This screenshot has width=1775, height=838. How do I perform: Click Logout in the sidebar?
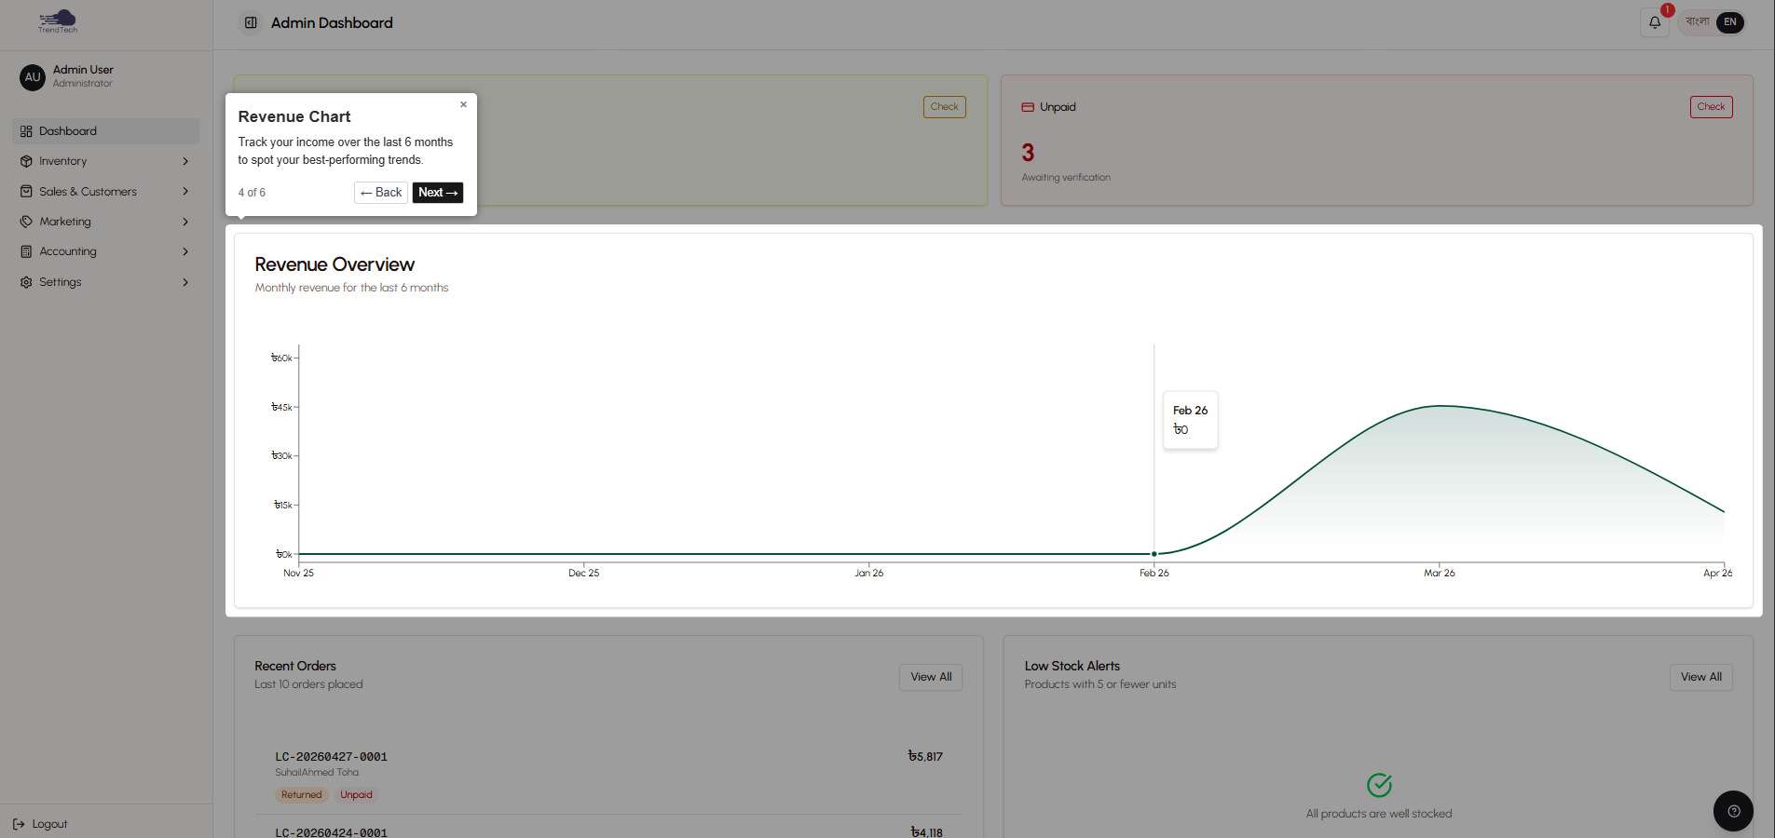(41, 824)
